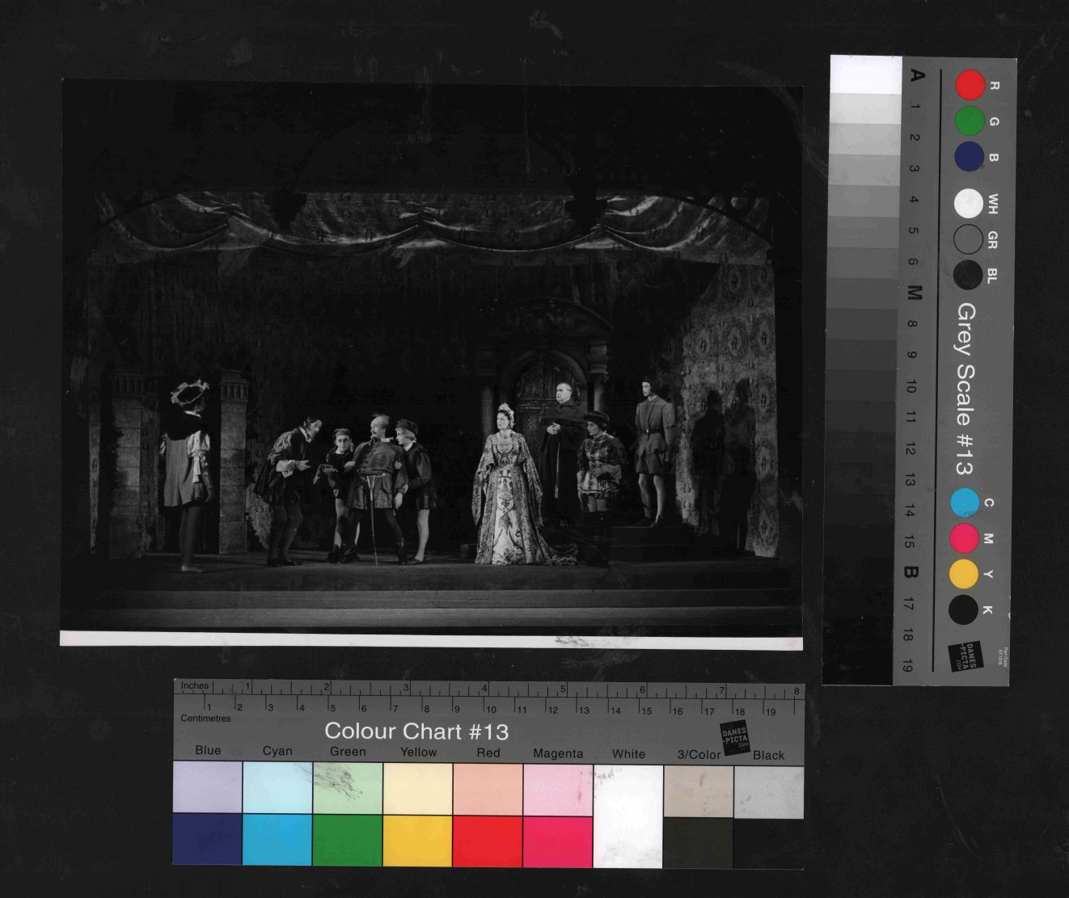Select the bright yellow swatch under Yellow
Image resolution: width=1069 pixels, height=898 pixels.
pyautogui.click(x=417, y=841)
